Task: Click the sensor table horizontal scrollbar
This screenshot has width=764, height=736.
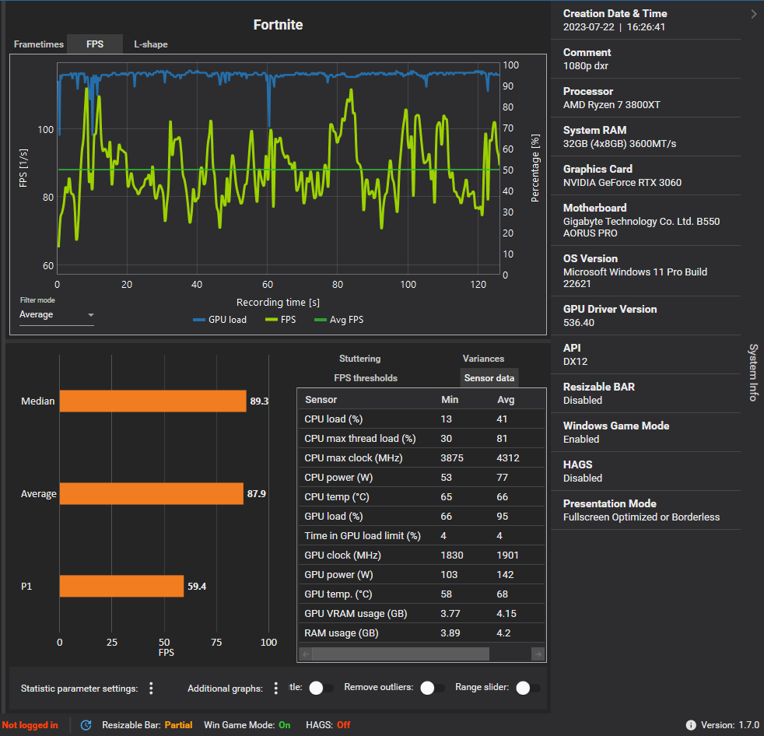Action: [x=401, y=654]
